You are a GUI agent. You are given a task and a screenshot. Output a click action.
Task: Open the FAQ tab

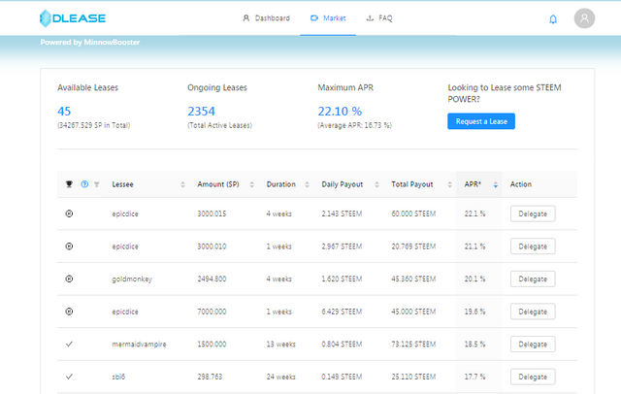click(379, 18)
